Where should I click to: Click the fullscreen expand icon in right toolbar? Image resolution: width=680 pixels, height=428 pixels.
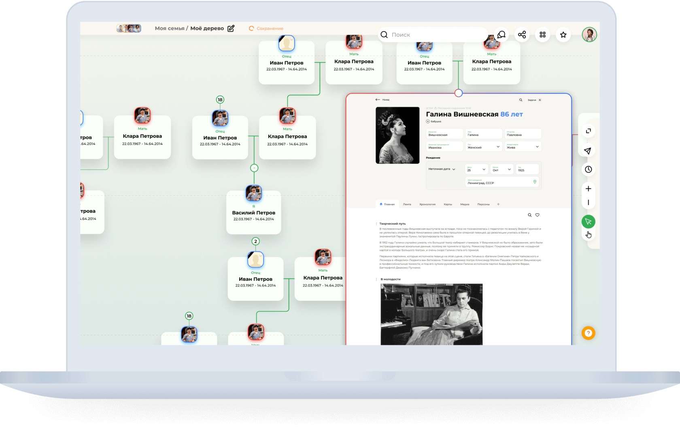[x=588, y=131]
